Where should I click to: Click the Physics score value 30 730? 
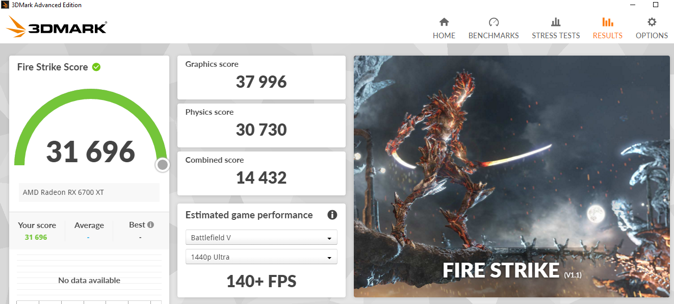click(262, 130)
